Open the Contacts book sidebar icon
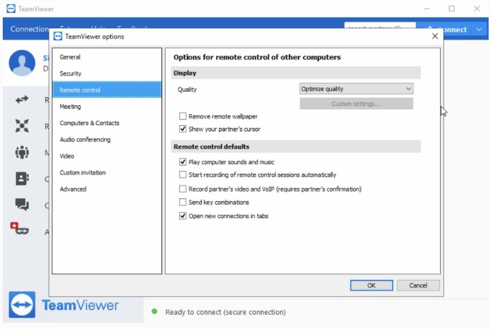This screenshot has height=329, width=490. click(22, 179)
